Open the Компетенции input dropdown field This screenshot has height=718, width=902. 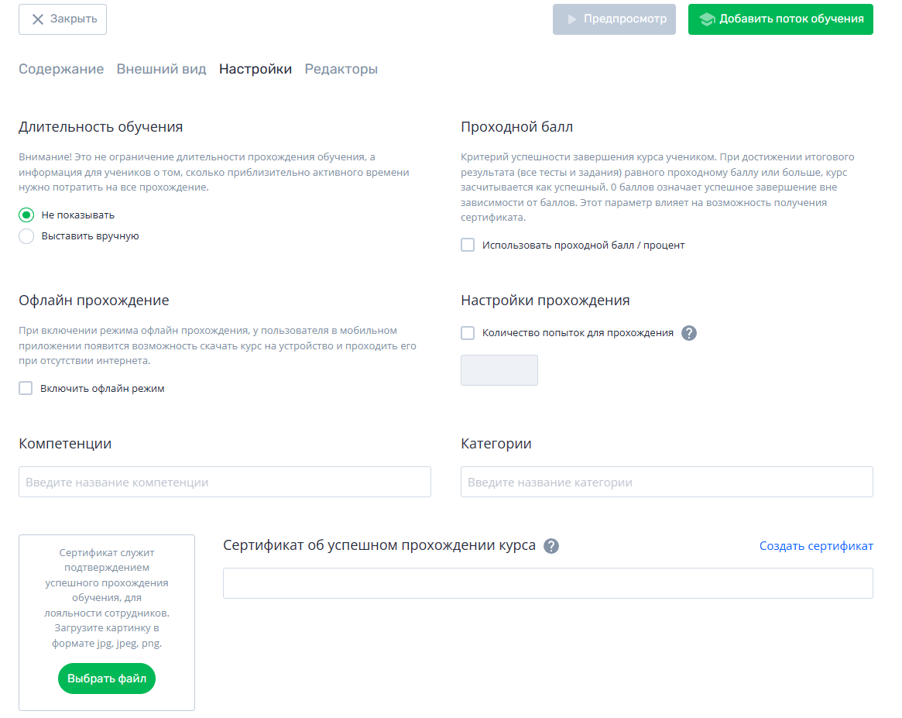(x=225, y=482)
